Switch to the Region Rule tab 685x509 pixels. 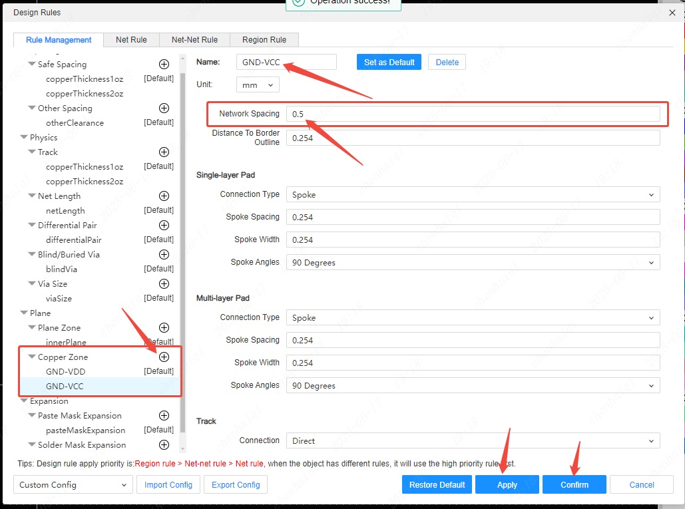pos(264,40)
